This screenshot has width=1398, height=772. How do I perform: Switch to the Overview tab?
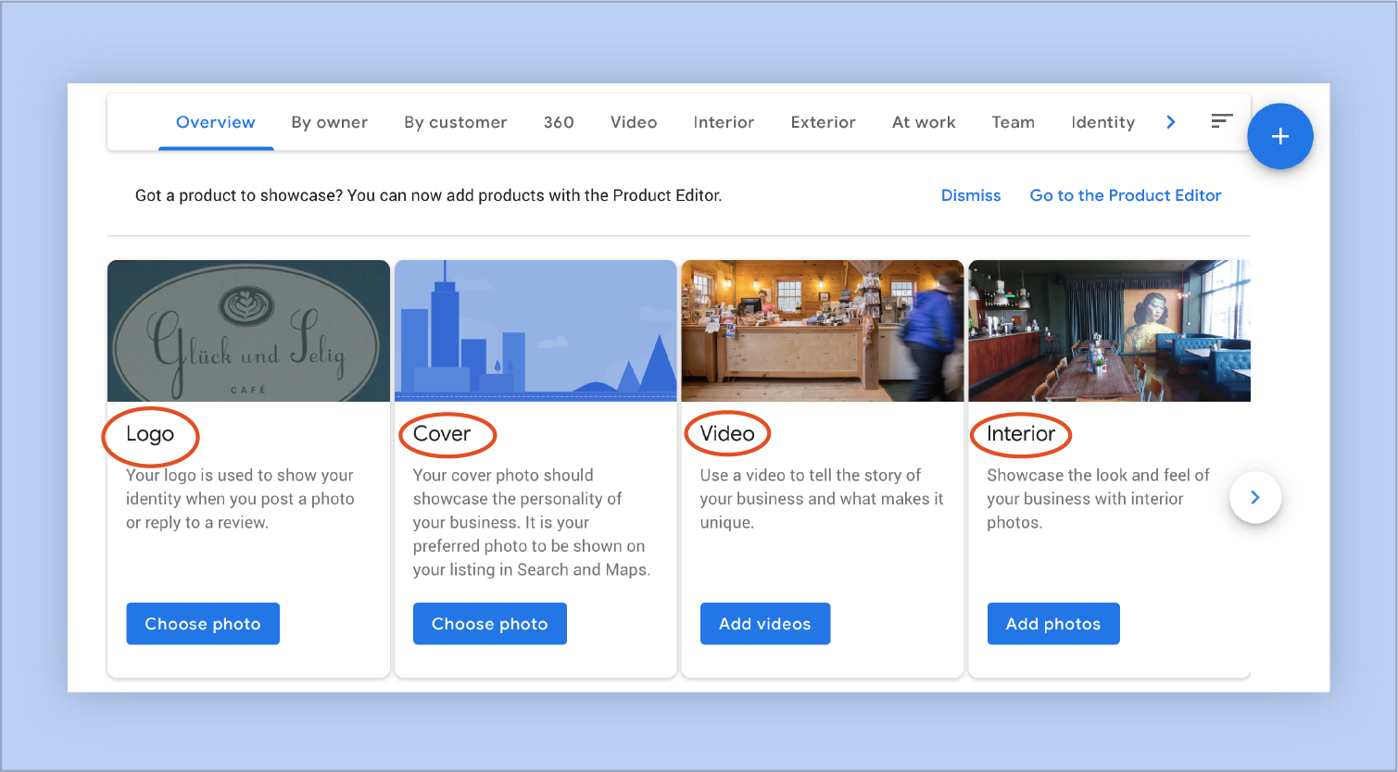(x=216, y=122)
